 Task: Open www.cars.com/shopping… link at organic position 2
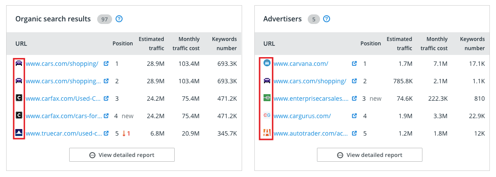point(63,81)
